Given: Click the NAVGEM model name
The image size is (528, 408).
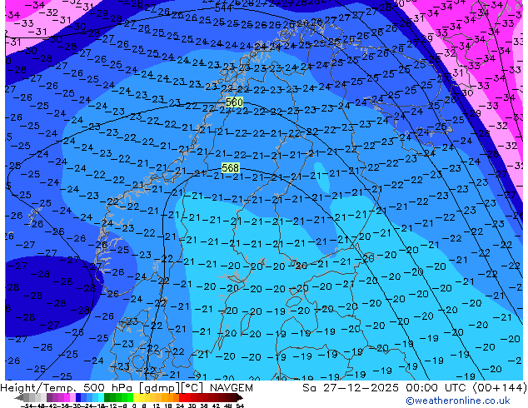Looking at the screenshot, I should 231,388.
